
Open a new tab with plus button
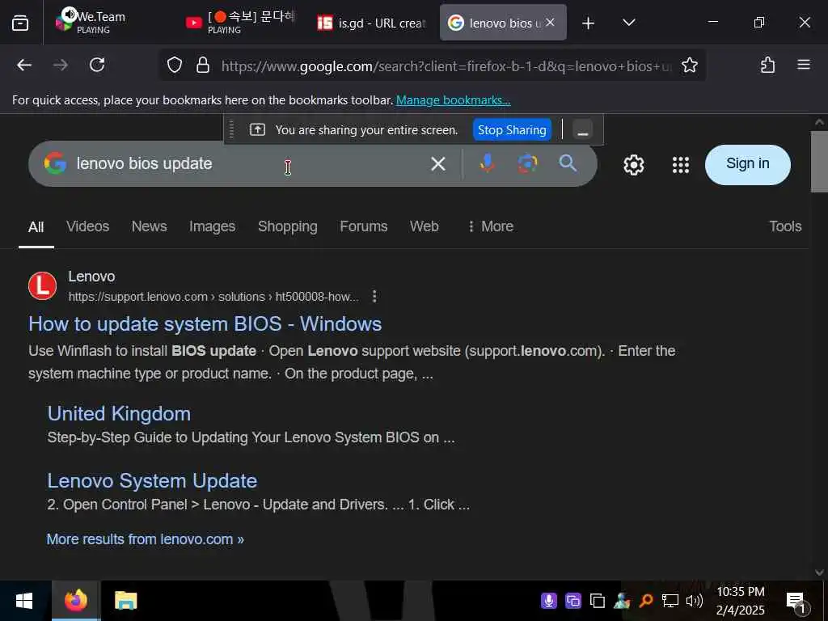589,23
